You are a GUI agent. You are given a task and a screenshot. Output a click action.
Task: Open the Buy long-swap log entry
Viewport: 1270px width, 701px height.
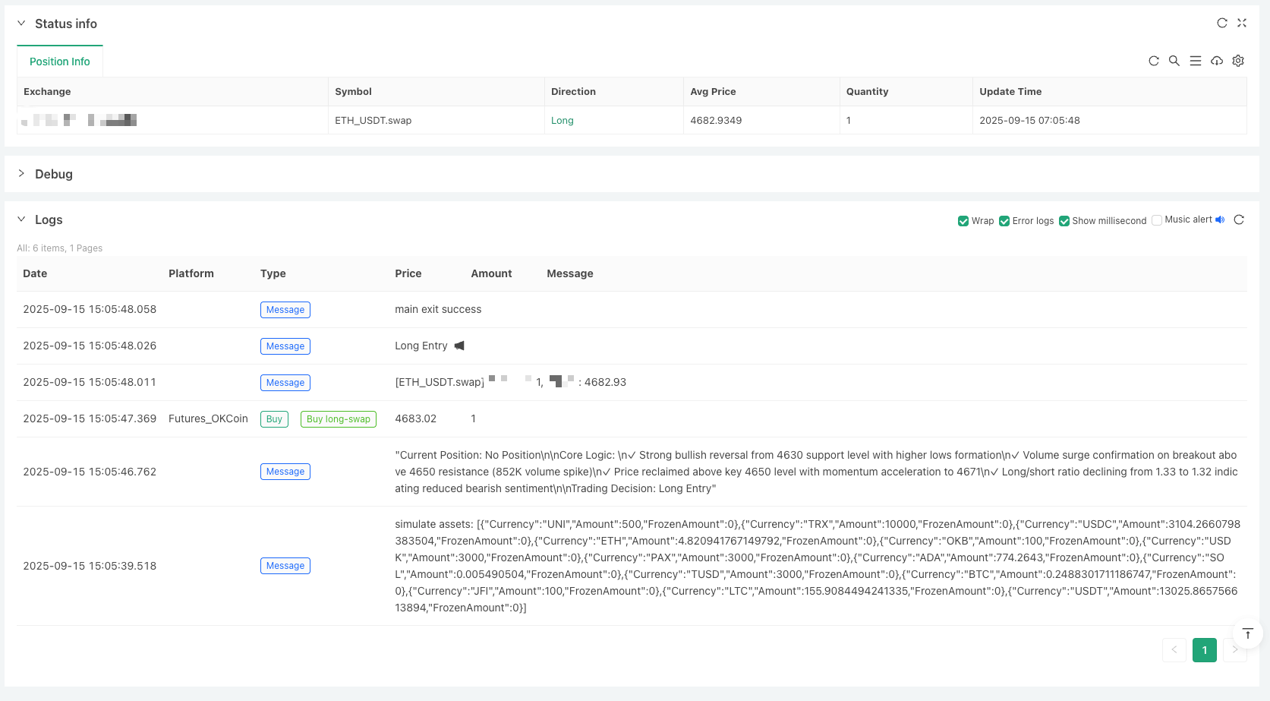338,418
